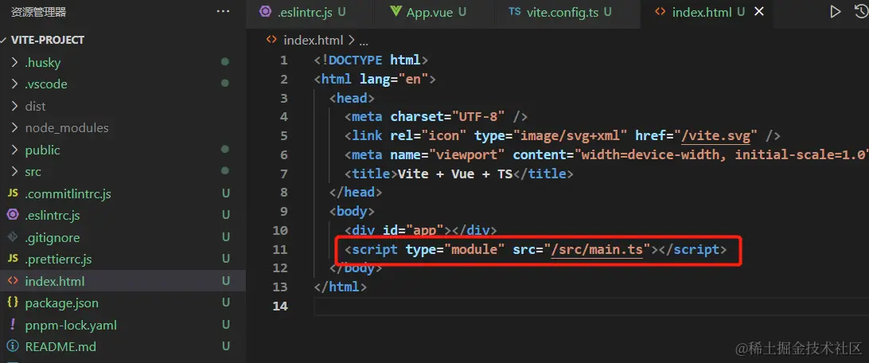The image size is (869, 363).
Task: Click the closing </html> tag on line 13
Action: click(341, 287)
